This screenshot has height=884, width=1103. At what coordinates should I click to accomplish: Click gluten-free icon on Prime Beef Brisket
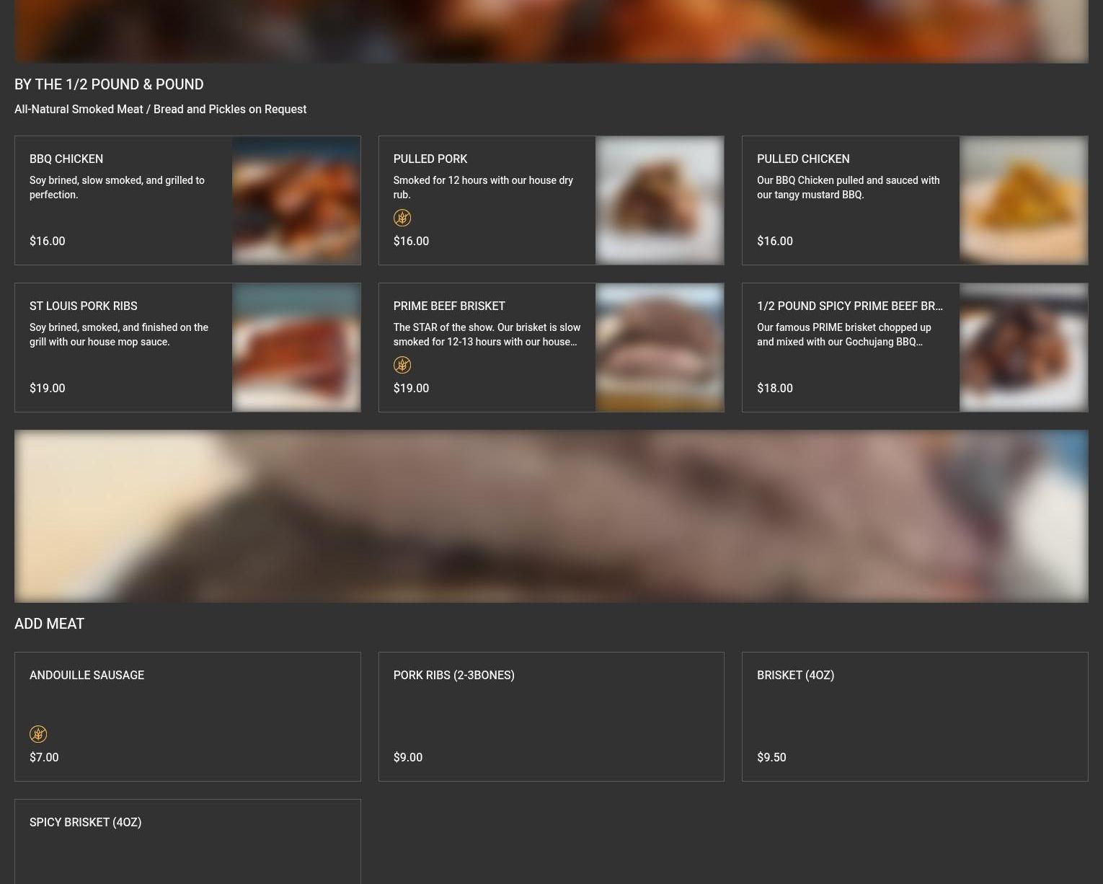402,365
